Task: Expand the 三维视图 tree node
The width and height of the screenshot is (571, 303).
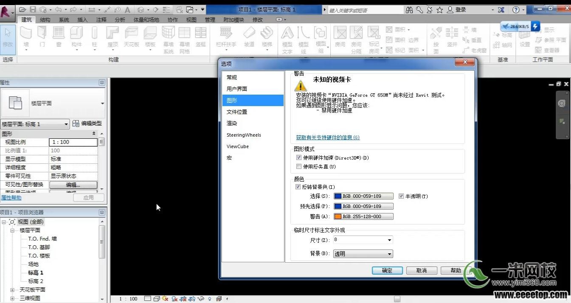Action: (x=13, y=298)
